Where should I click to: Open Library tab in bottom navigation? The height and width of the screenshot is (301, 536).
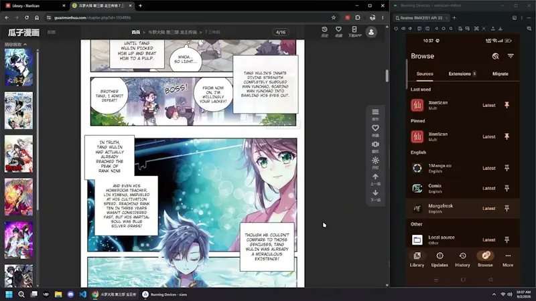pyautogui.click(x=417, y=260)
